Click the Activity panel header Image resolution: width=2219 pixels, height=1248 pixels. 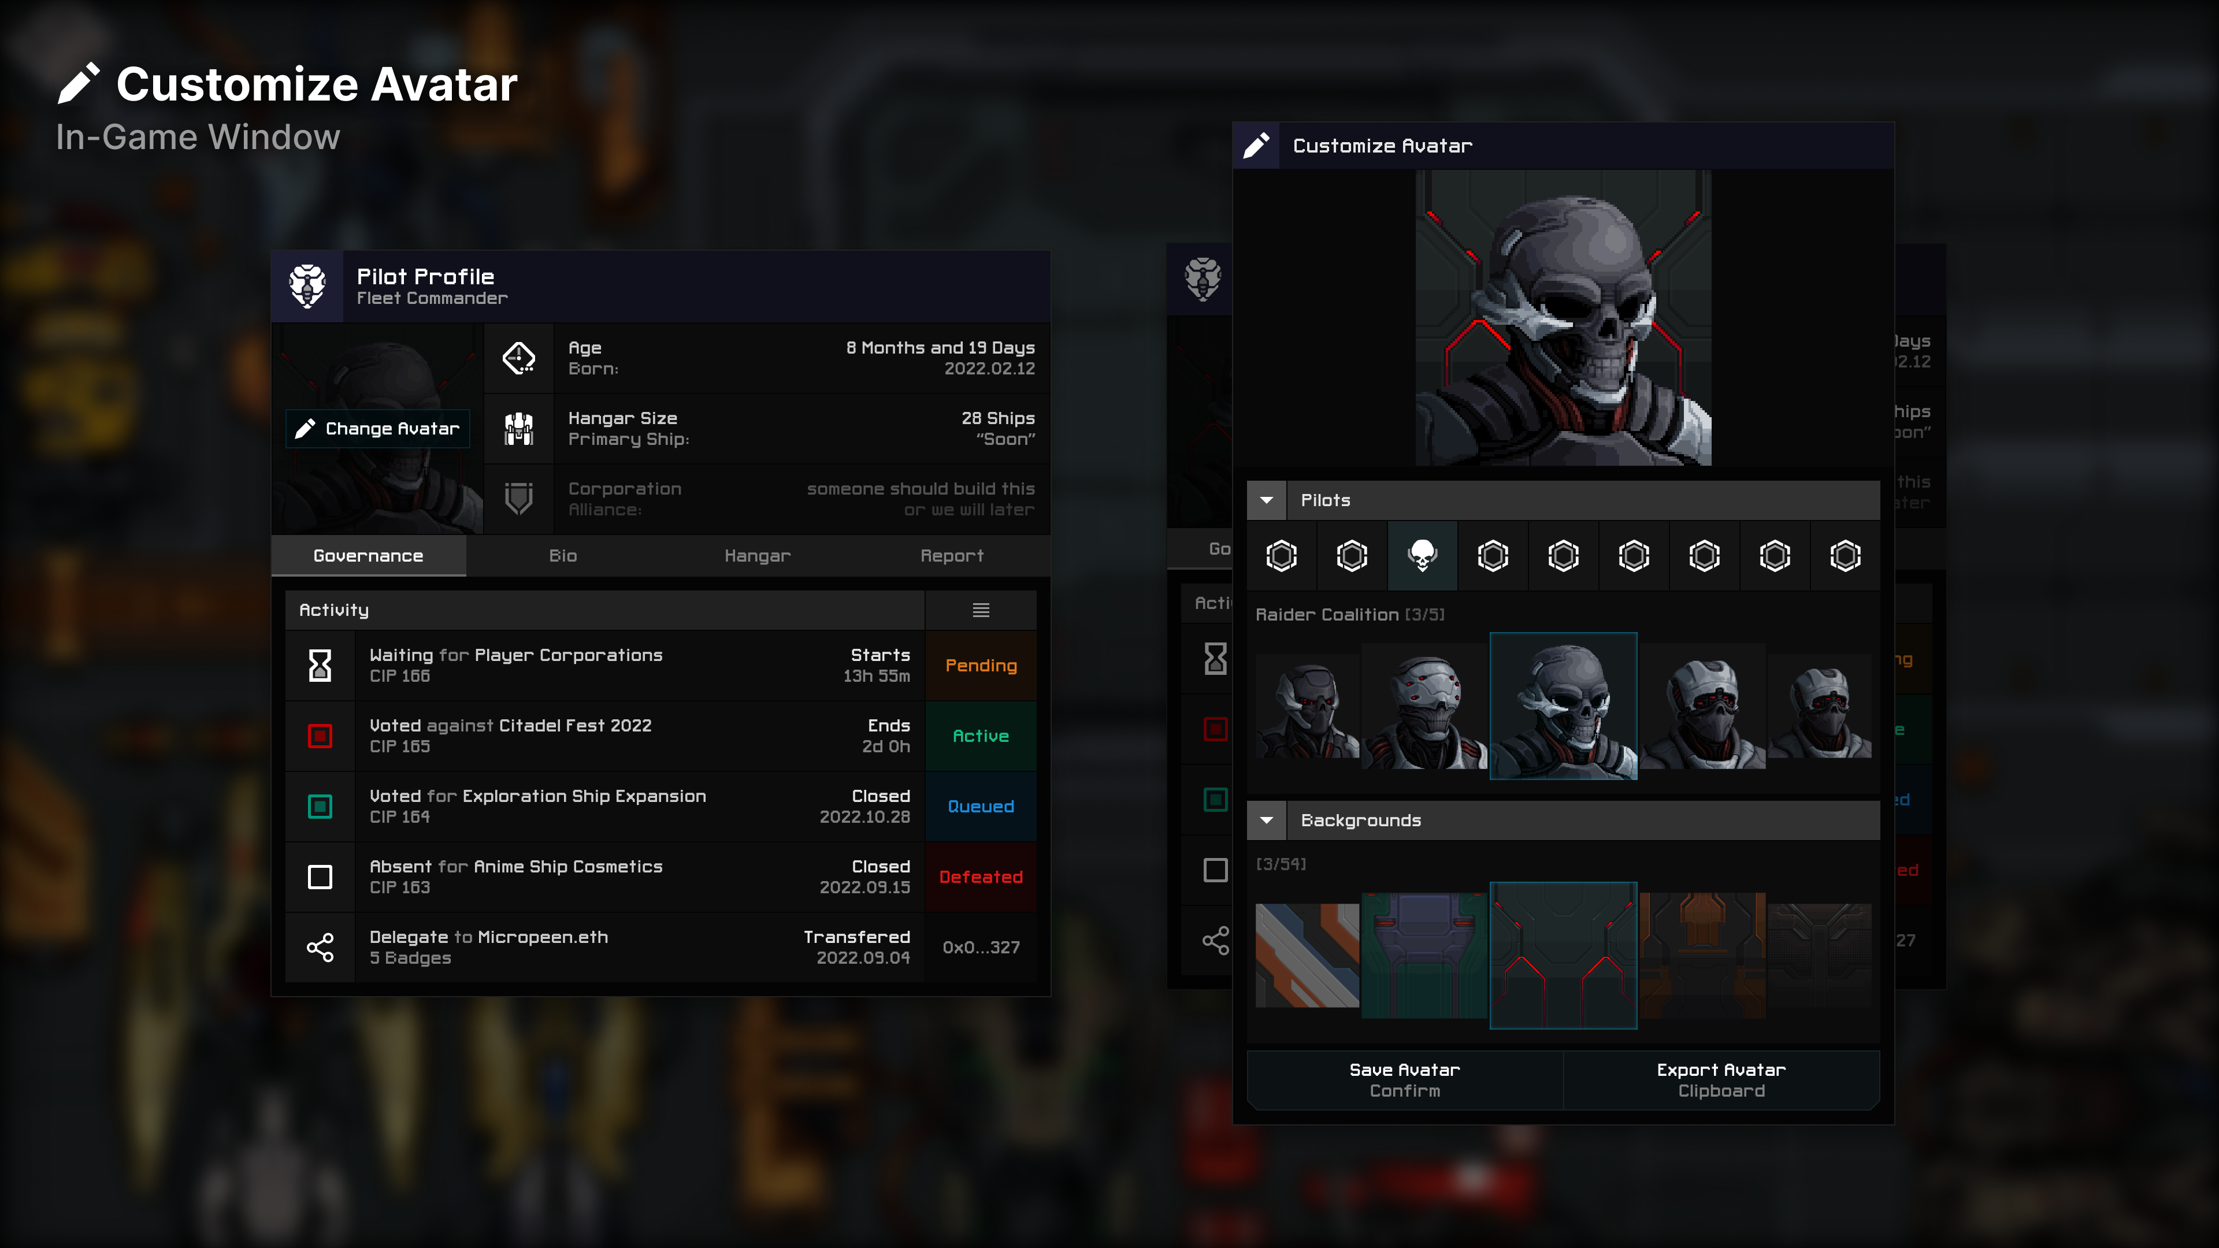click(604, 610)
